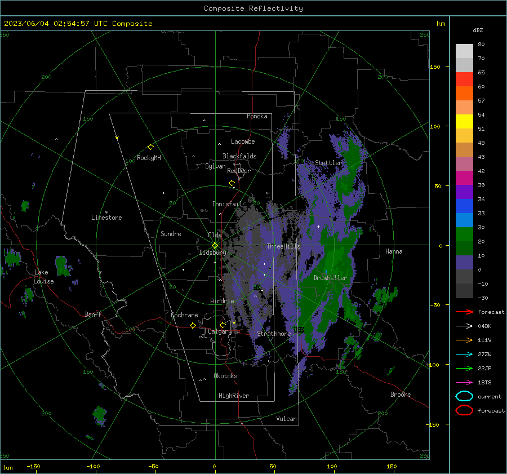507x474 pixels.
Task: Click the Sylvan label
Action: click(215, 166)
